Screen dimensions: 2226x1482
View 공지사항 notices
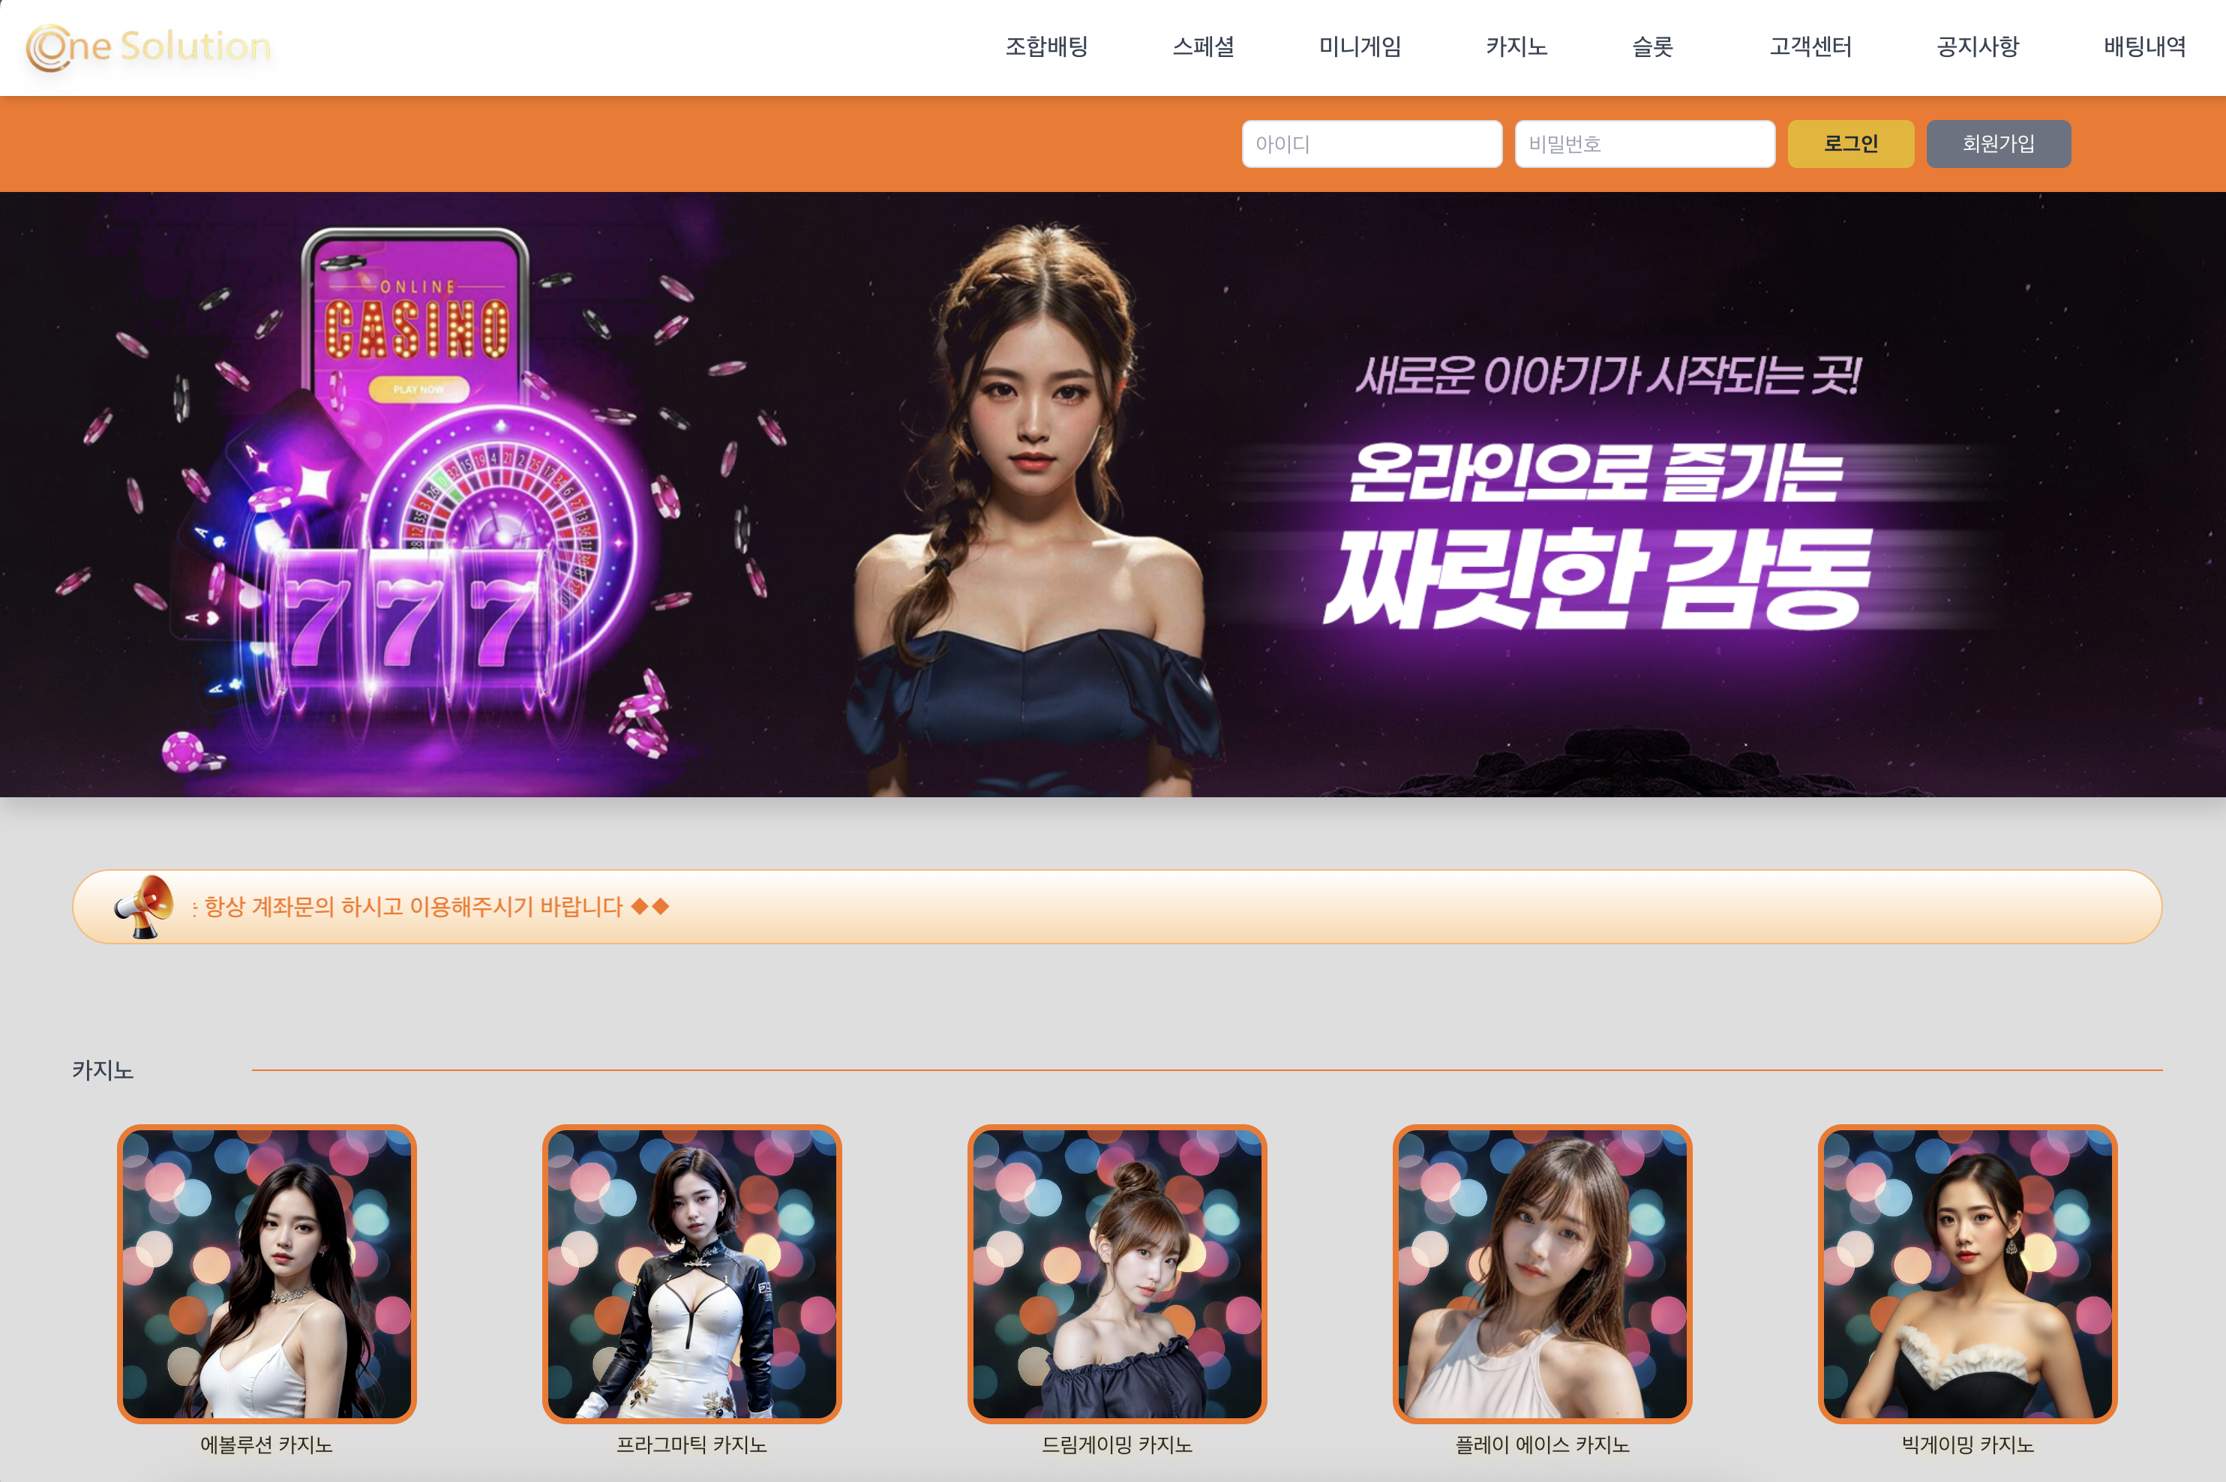pos(1978,46)
